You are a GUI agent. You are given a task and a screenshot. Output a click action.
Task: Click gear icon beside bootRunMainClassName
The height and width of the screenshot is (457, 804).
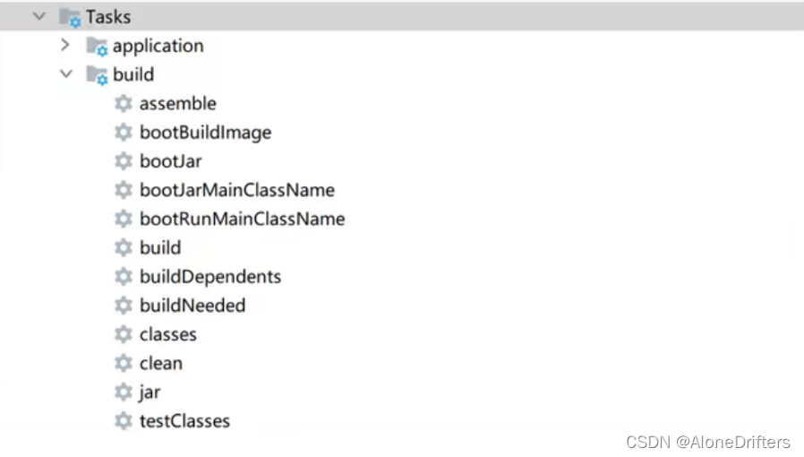pyautogui.click(x=123, y=219)
